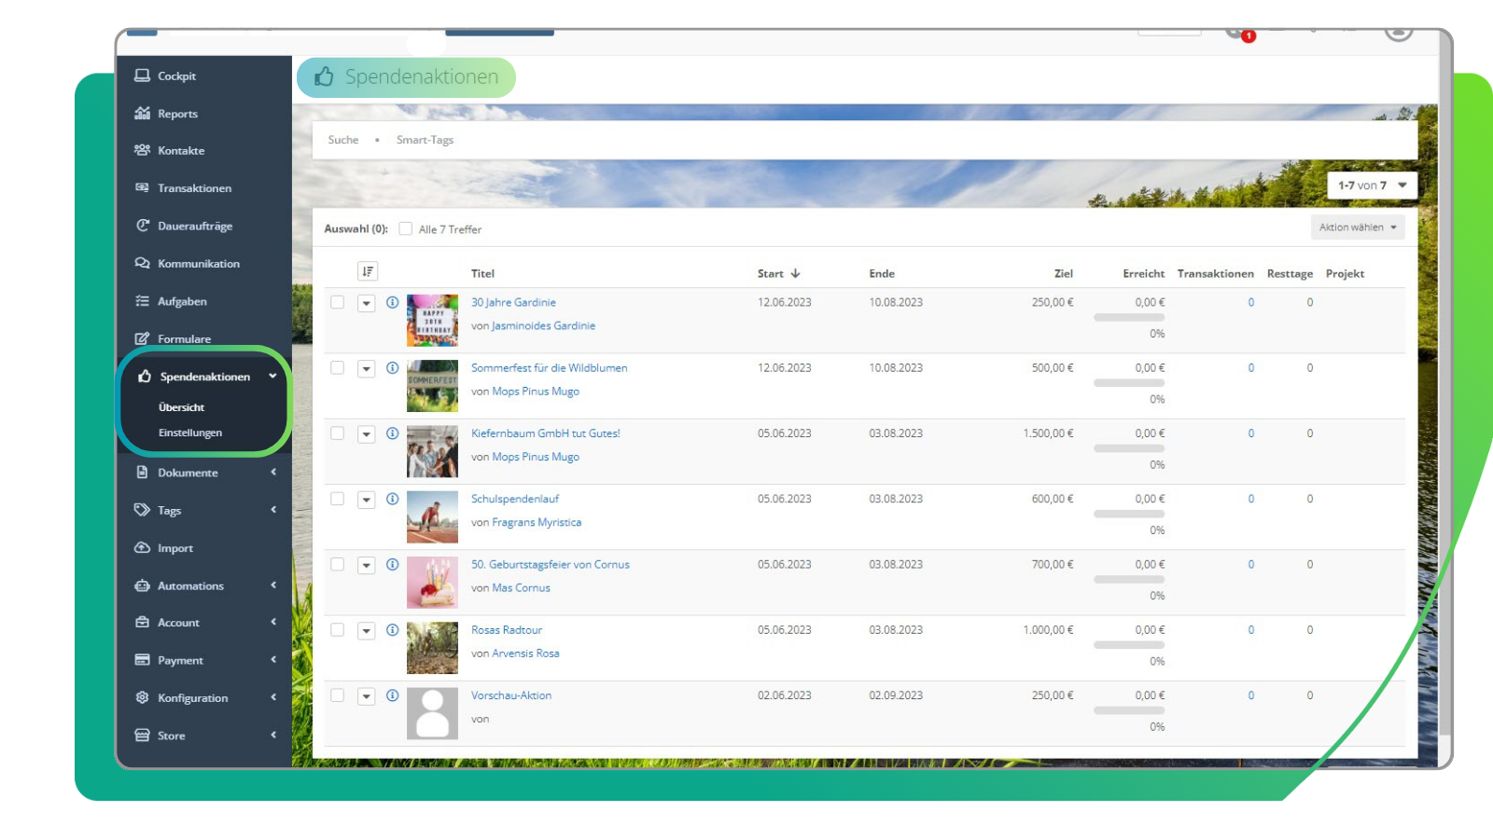Check the Alle 7 Treffer checkbox

pyautogui.click(x=406, y=228)
